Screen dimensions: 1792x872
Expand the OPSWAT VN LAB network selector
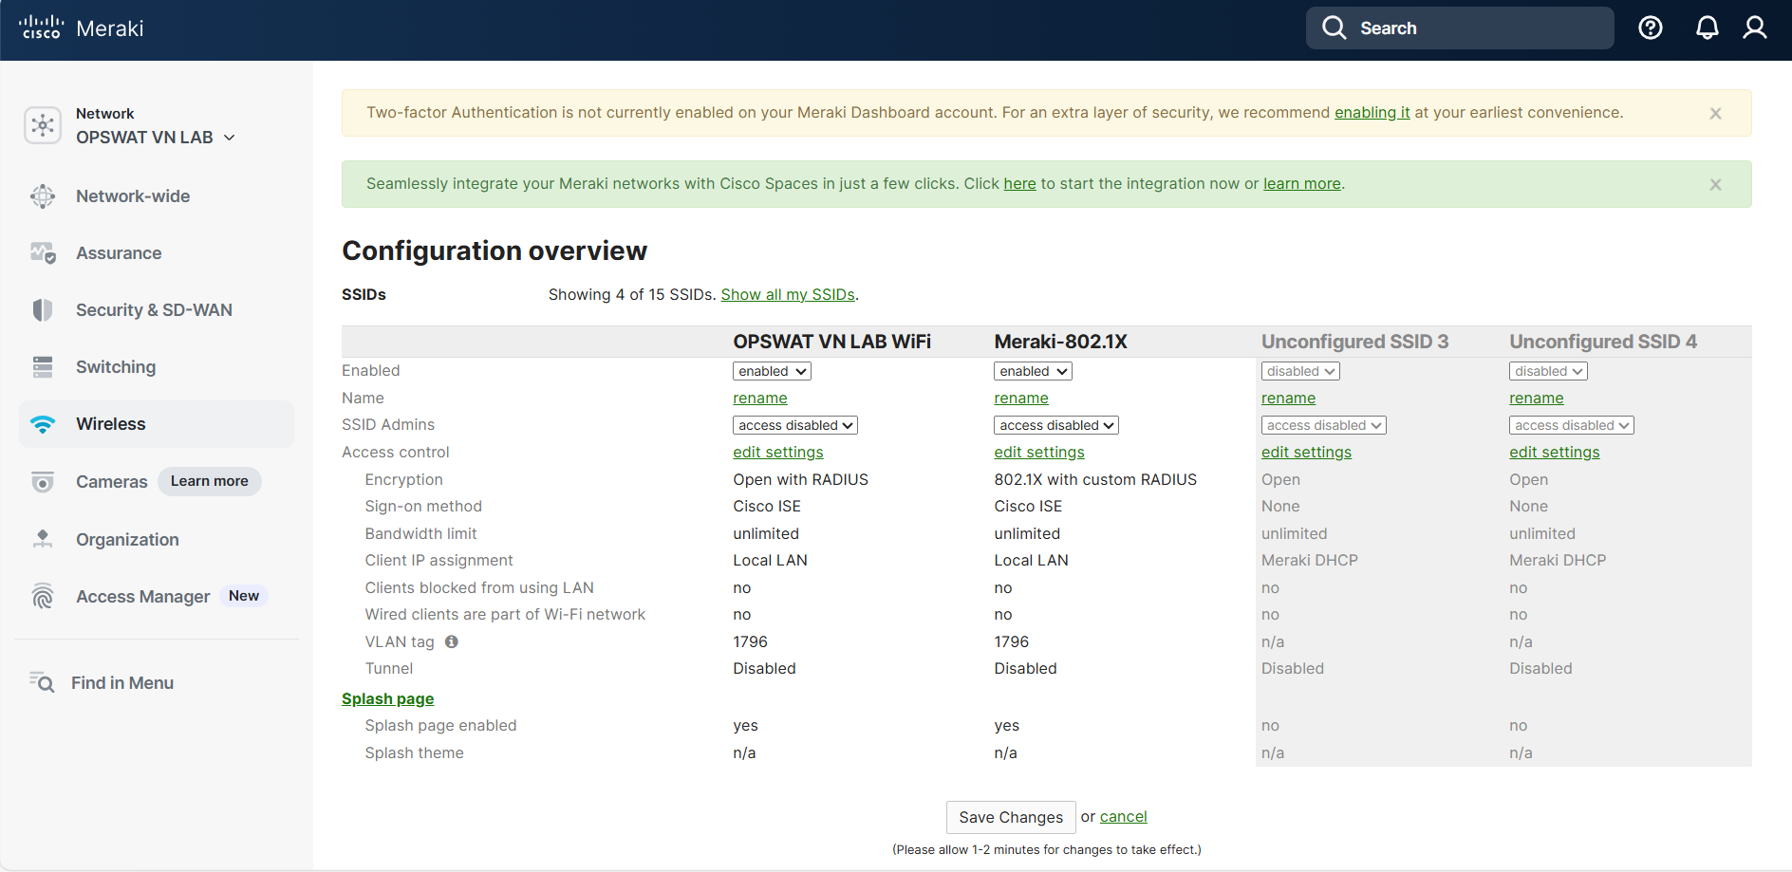click(156, 138)
